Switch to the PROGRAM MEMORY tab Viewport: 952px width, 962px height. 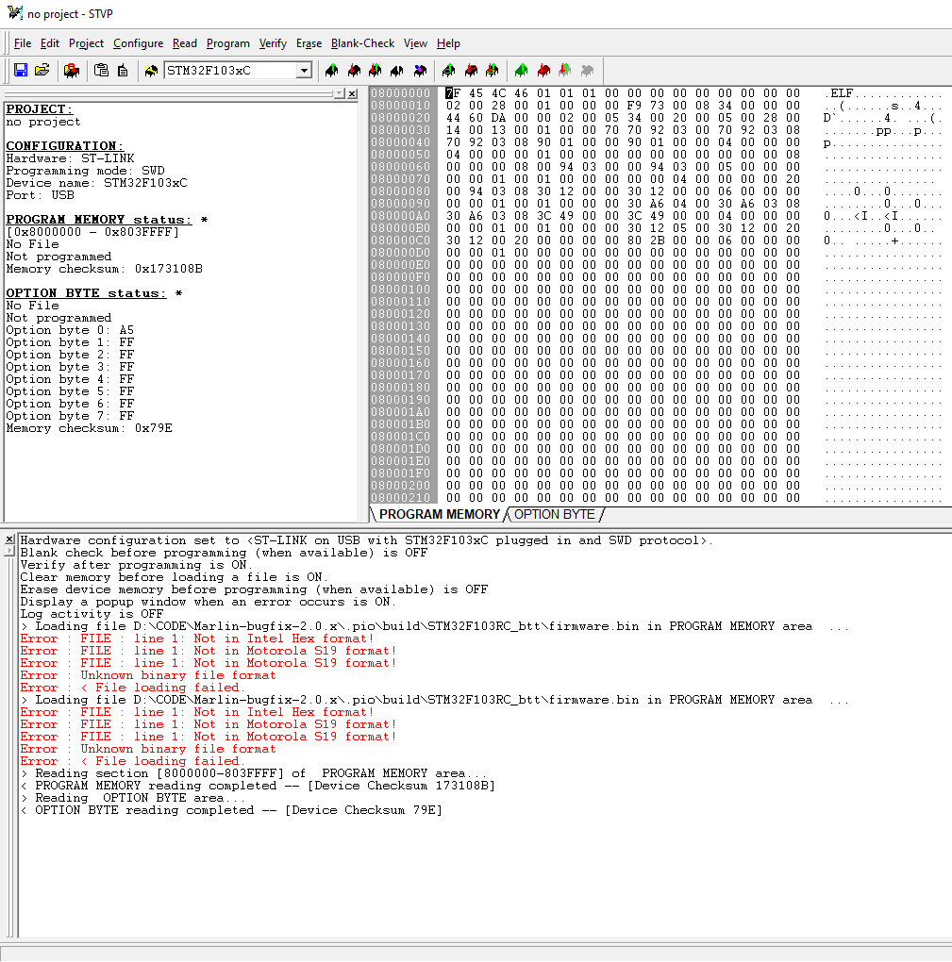pos(440,514)
